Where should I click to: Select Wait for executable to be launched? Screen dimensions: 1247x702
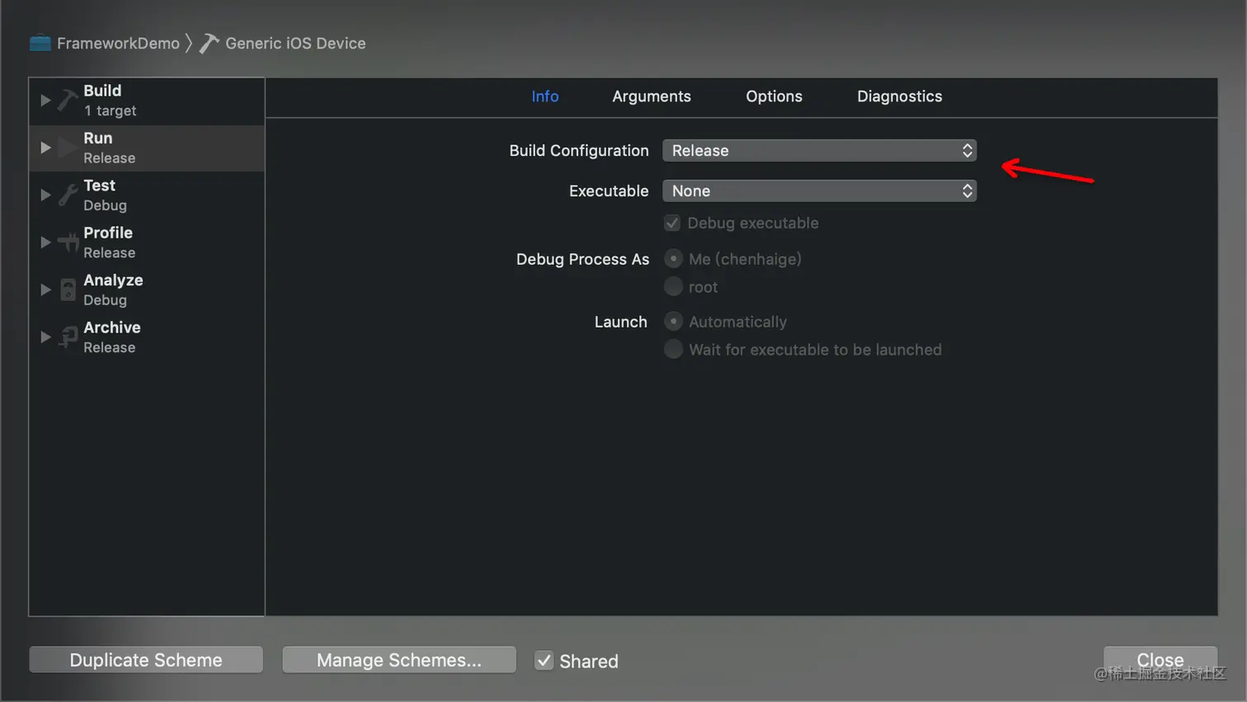pos(673,350)
